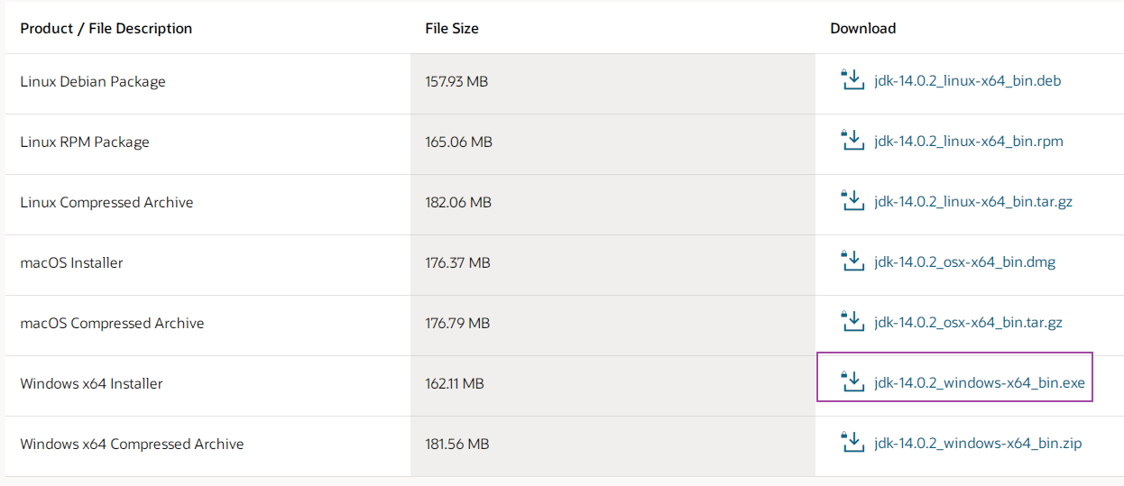Viewport: 1124px width, 486px height.
Task: Click download icon for osx-x64_bin.tar.gz
Action: (852, 322)
